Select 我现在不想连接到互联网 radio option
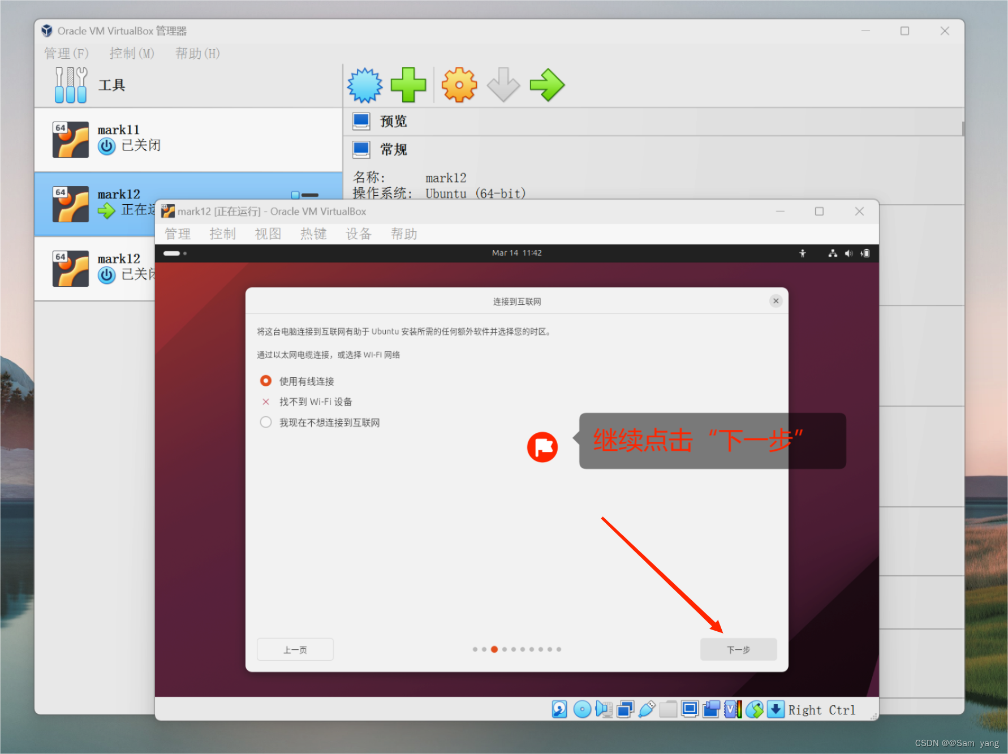This screenshot has width=1008, height=754. pos(265,422)
